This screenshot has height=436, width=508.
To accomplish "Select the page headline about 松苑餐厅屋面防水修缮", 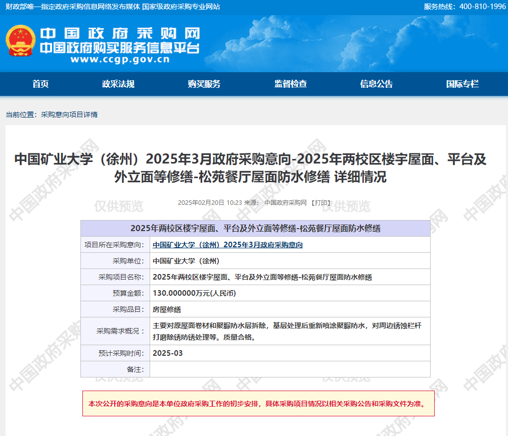I will tap(250, 168).
